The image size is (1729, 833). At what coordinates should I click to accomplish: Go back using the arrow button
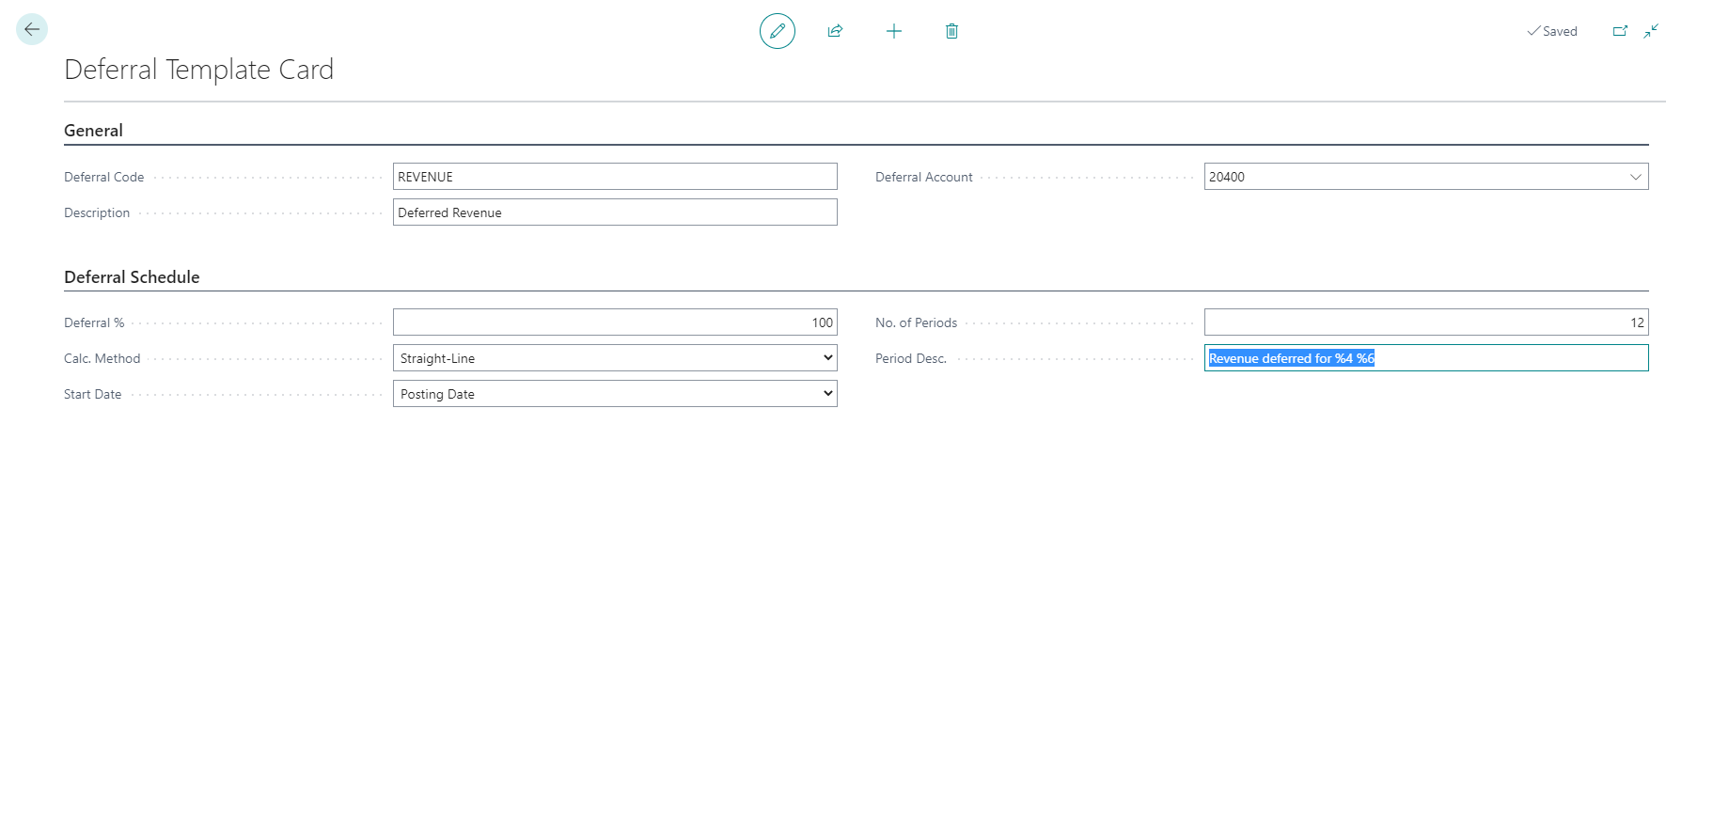(x=32, y=29)
